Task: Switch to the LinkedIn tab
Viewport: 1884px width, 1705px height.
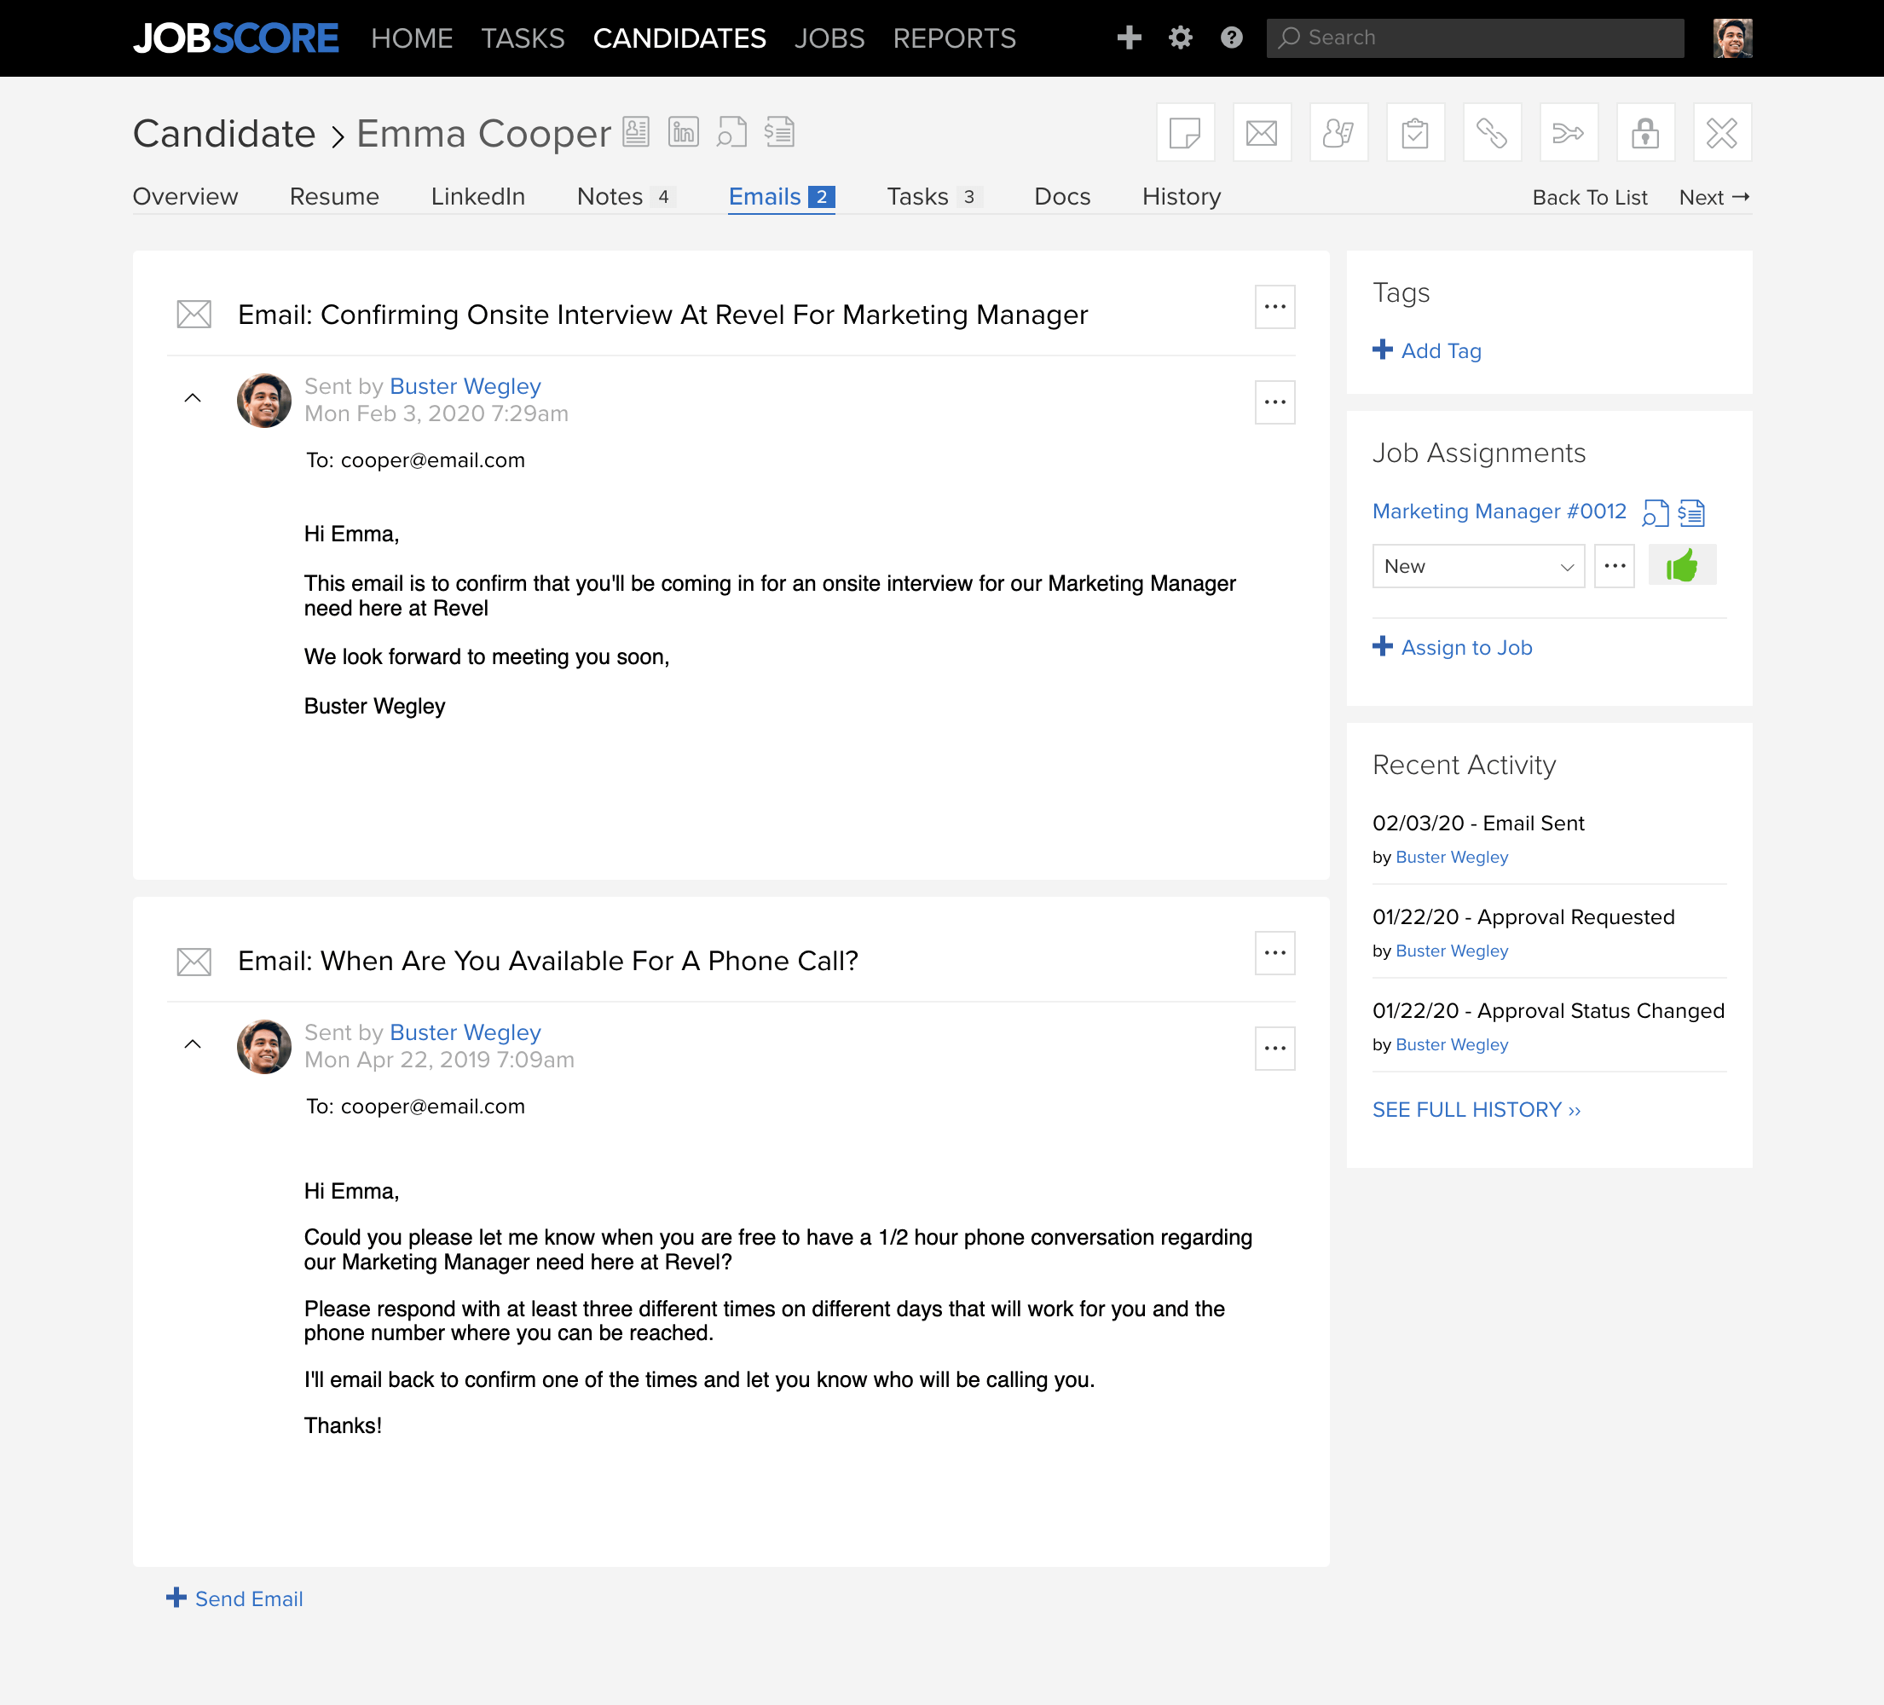Action: [x=477, y=196]
